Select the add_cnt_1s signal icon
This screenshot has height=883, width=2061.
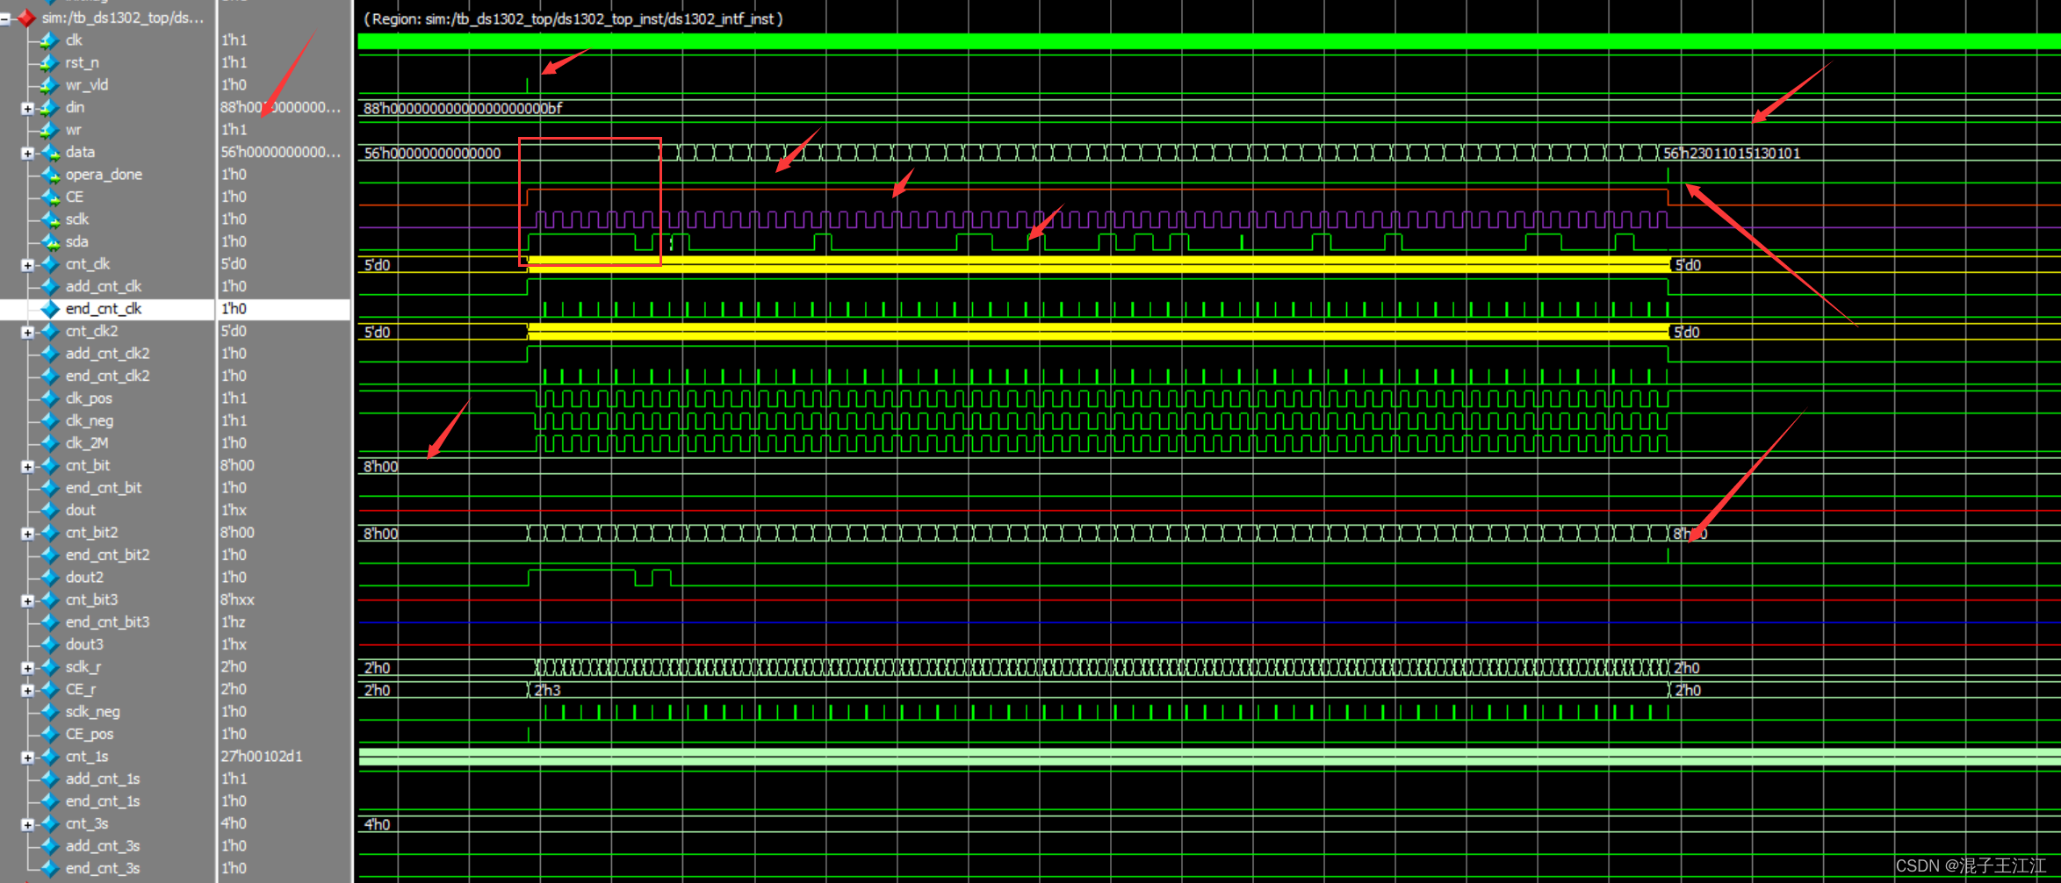48,779
